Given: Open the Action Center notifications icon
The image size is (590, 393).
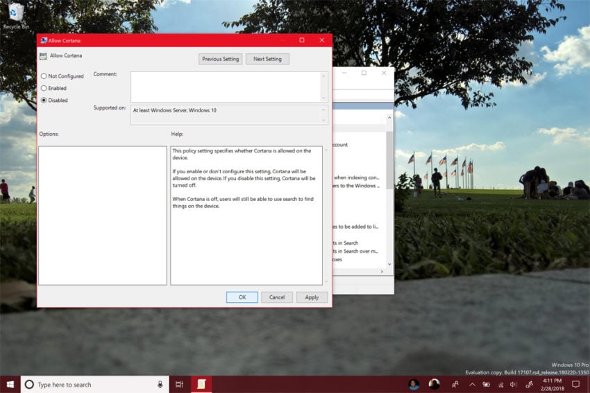Looking at the screenshot, I should (x=575, y=385).
